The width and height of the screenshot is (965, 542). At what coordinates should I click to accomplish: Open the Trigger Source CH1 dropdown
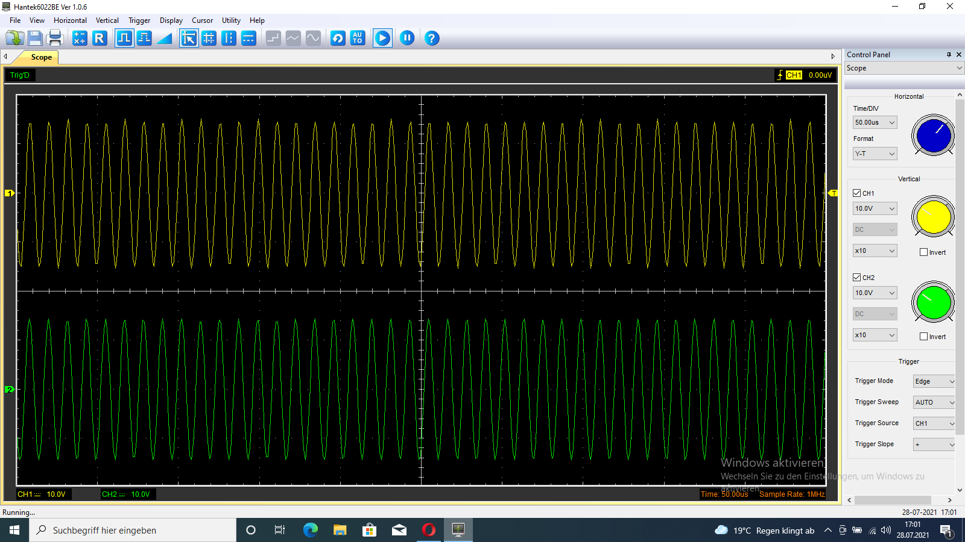pyautogui.click(x=934, y=423)
